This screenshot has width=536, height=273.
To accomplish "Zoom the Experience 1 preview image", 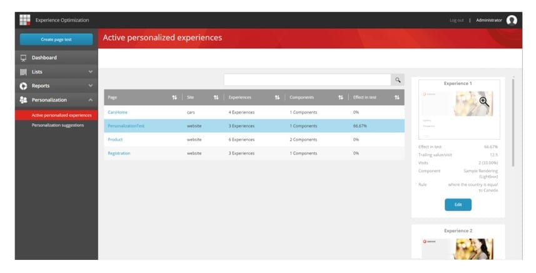I will [484, 101].
